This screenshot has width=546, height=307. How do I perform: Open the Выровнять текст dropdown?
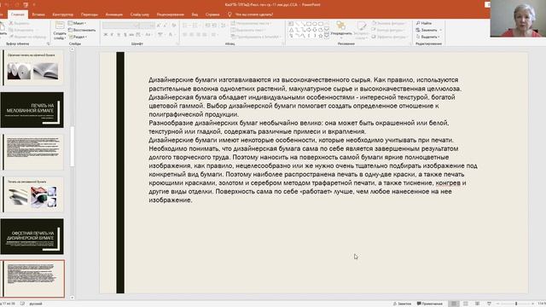(248, 30)
